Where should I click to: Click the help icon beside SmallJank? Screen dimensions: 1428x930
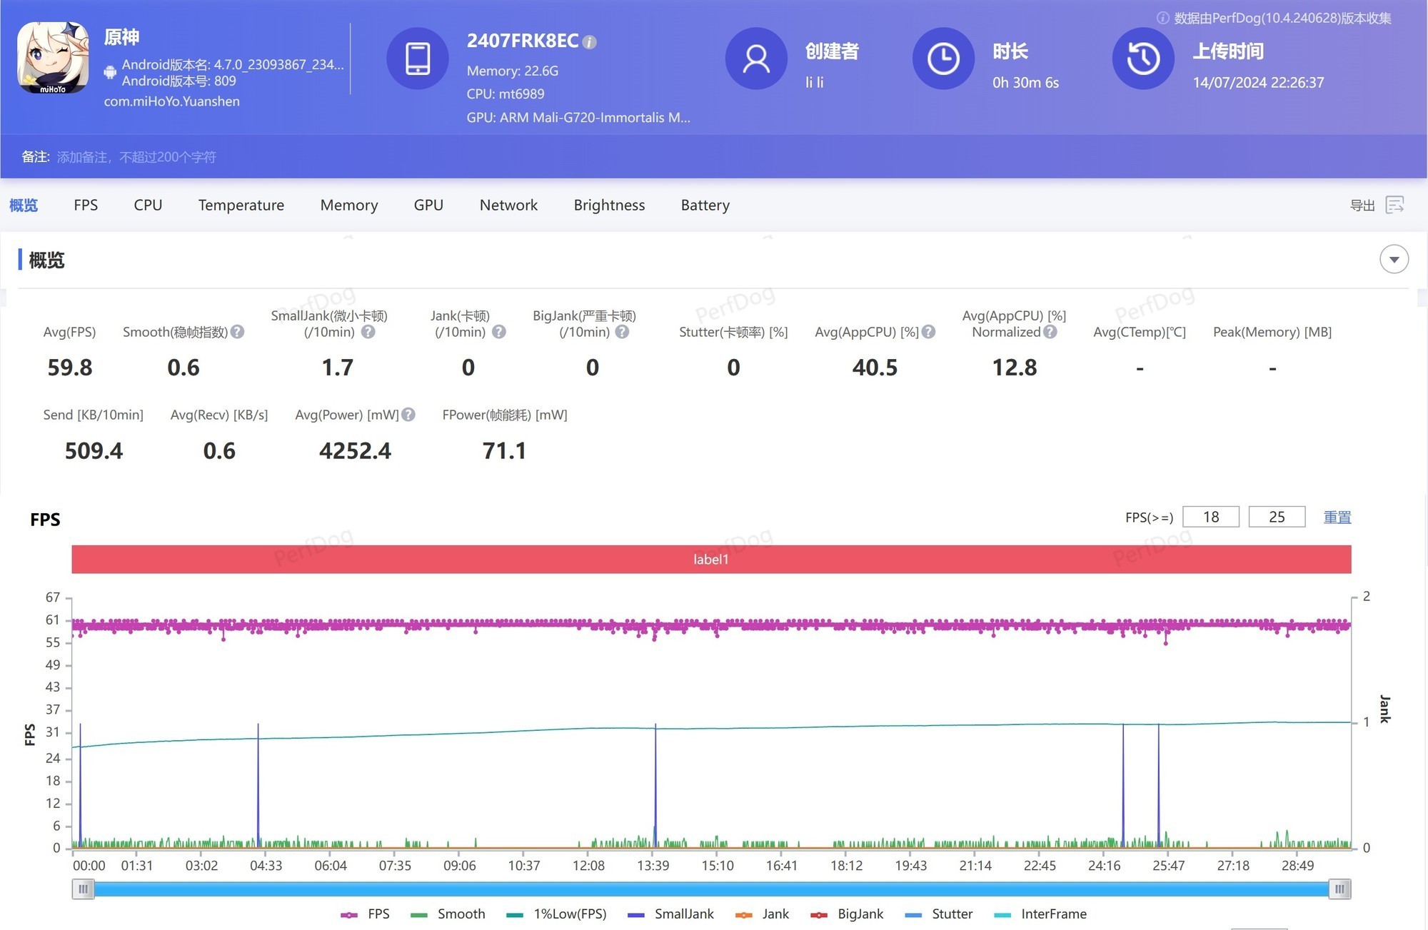(x=368, y=332)
